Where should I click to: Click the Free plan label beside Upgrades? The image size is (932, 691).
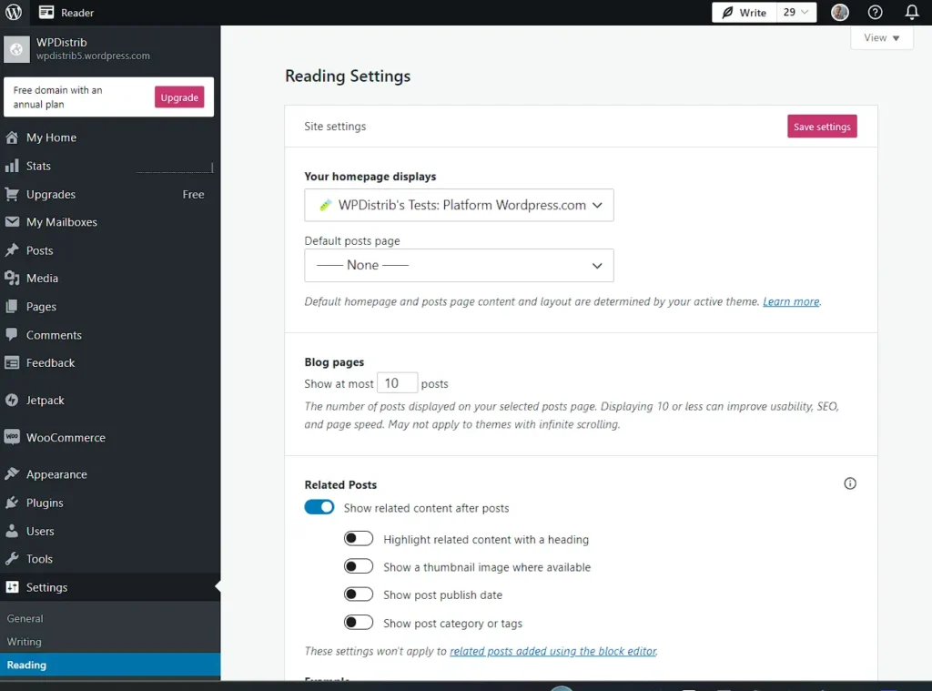coord(193,195)
